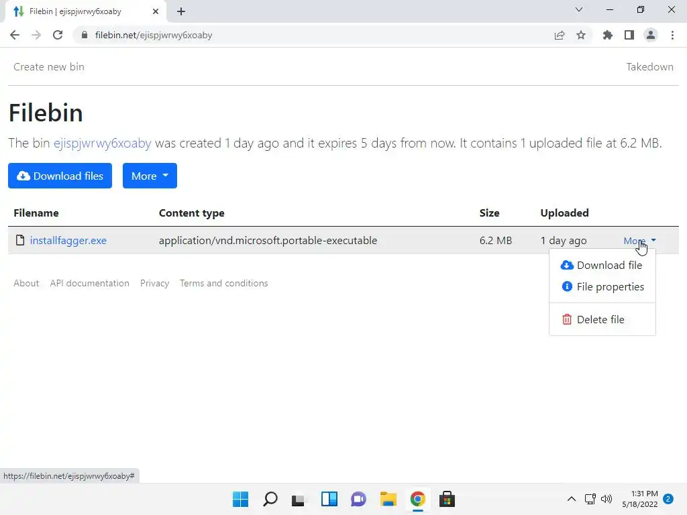Close the Filebin browser tab
Viewport: 687px width, 515px height.
pyautogui.click(x=156, y=11)
